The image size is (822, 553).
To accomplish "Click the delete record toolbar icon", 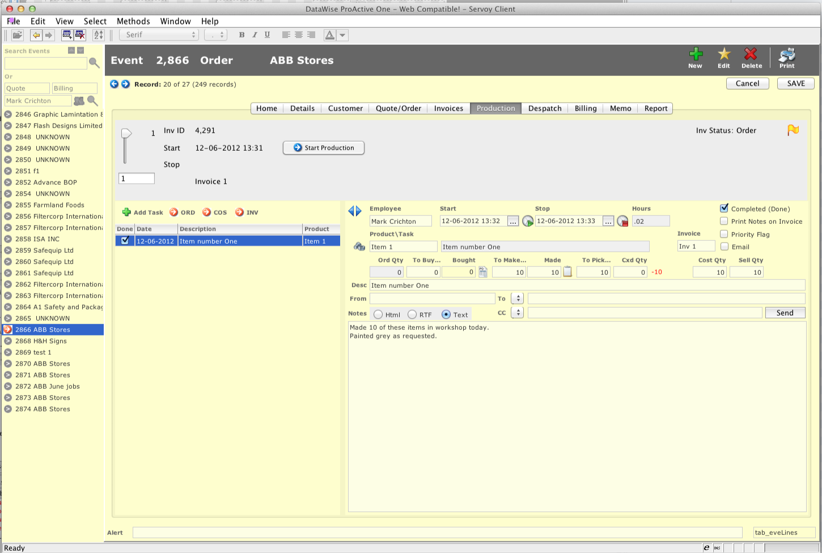I will (80, 35).
